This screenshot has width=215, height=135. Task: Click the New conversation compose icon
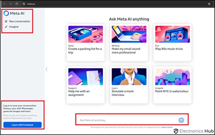(x=6, y=21)
